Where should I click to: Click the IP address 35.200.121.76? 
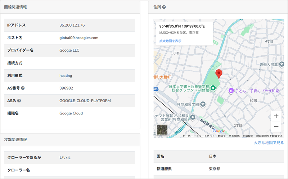pos(72,25)
